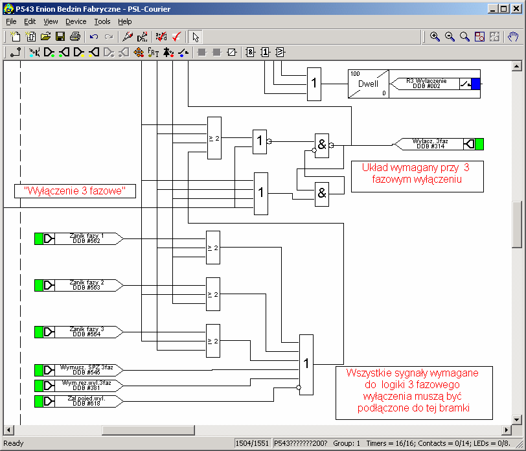Insert a contact signal symbol
The image size is (526, 451).
click(x=183, y=52)
